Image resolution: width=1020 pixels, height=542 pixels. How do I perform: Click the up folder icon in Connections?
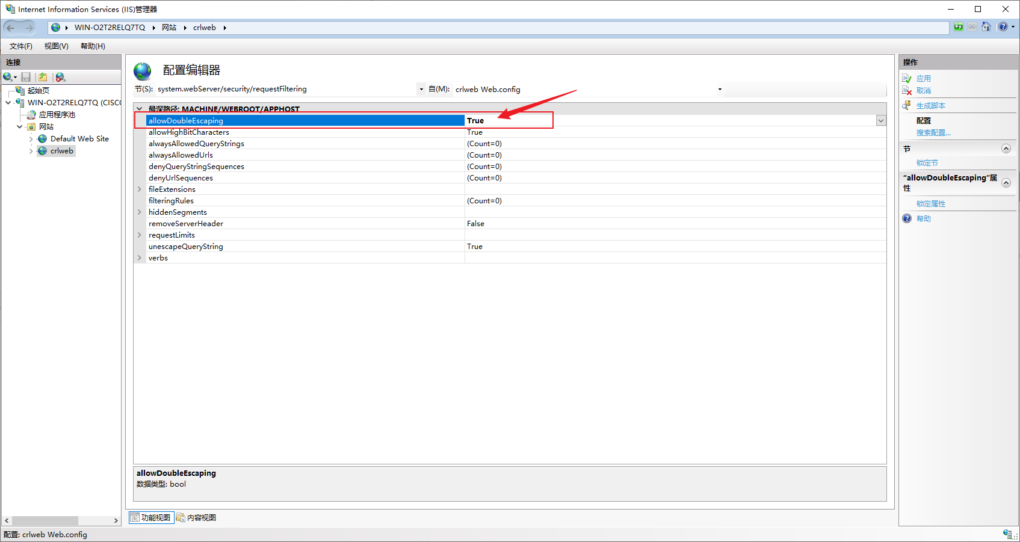[43, 77]
